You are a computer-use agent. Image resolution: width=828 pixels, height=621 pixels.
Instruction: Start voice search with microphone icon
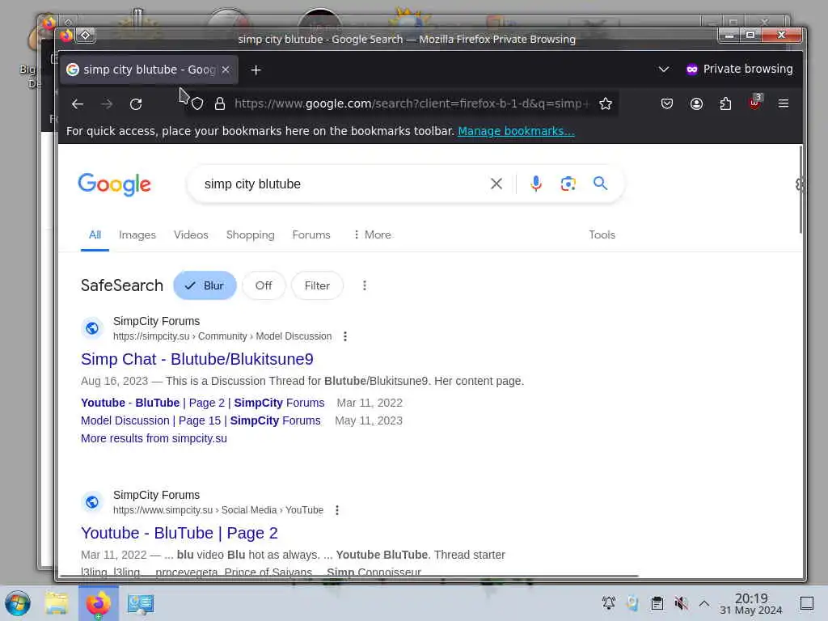536,184
